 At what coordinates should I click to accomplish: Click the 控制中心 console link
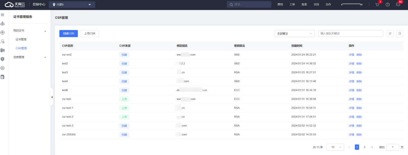tap(39, 4)
